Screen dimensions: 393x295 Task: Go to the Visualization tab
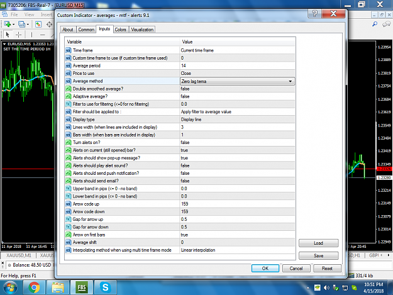142,30
